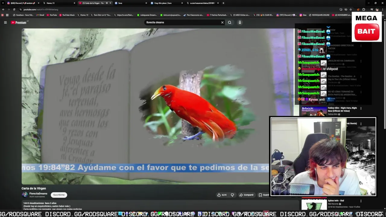Run search with the magnifier button
Image resolution: width=386 pixels, height=217 pixels.
point(229,22)
